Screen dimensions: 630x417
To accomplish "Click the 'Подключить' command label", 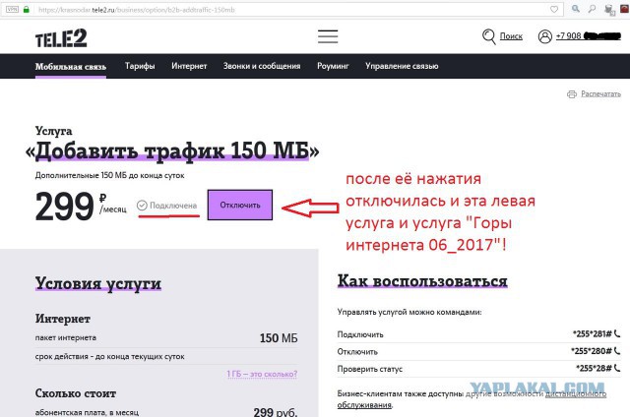I will 360,334.
